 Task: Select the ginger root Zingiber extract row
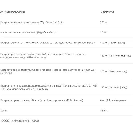(66, 71)
